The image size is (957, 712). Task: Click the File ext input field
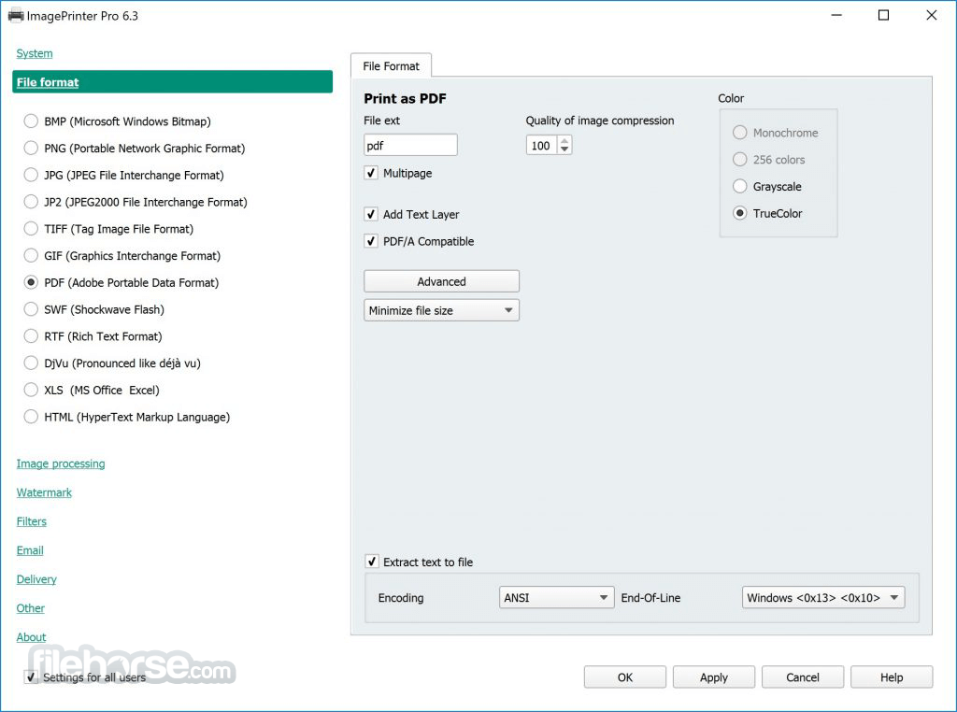click(x=411, y=145)
